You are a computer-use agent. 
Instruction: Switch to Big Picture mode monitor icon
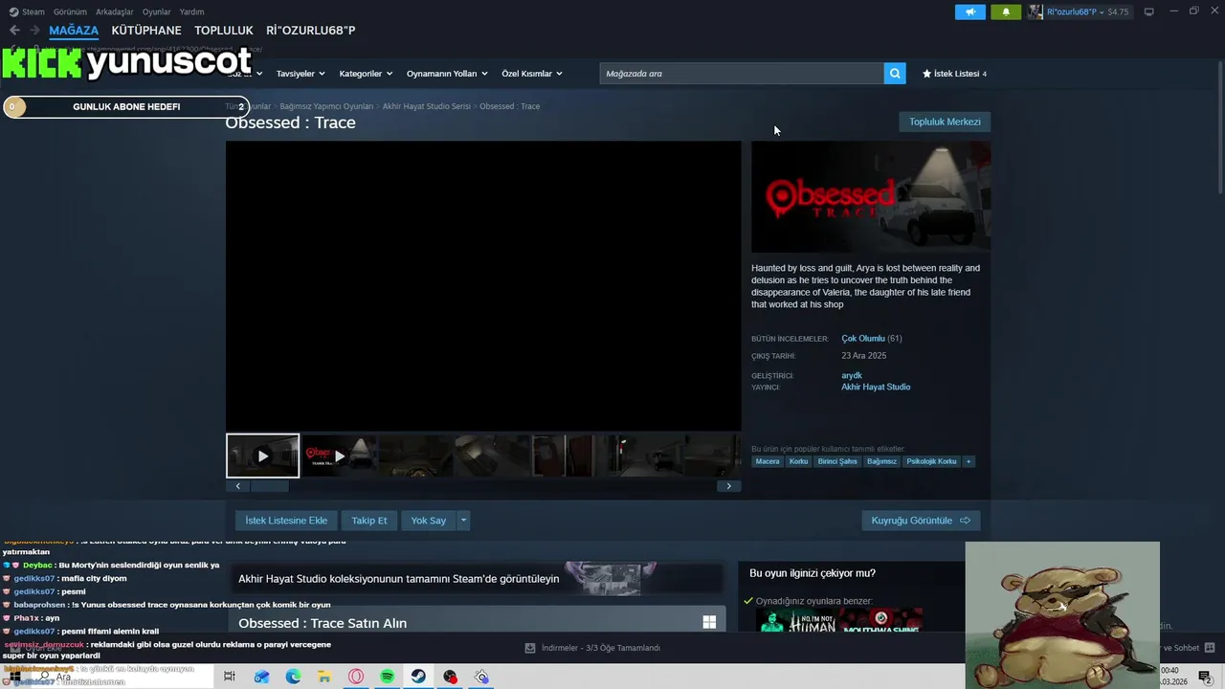(1148, 11)
